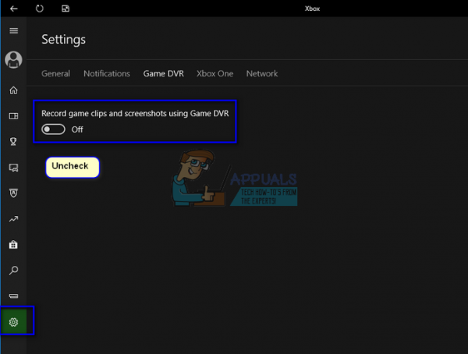The image size is (468, 354).
Task: Open the Connection console icon
Action: [13, 296]
